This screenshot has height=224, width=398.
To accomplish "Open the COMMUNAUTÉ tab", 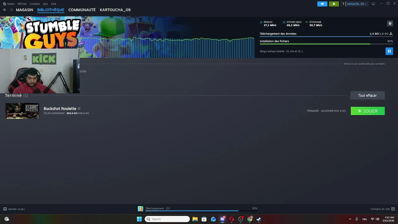I will tap(82, 10).
